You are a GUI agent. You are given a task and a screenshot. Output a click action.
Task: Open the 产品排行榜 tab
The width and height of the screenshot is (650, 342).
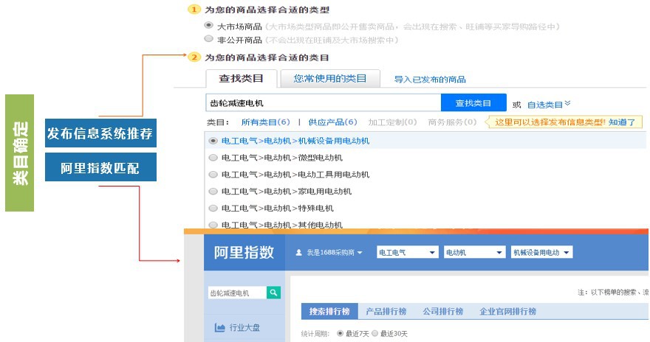tap(386, 311)
